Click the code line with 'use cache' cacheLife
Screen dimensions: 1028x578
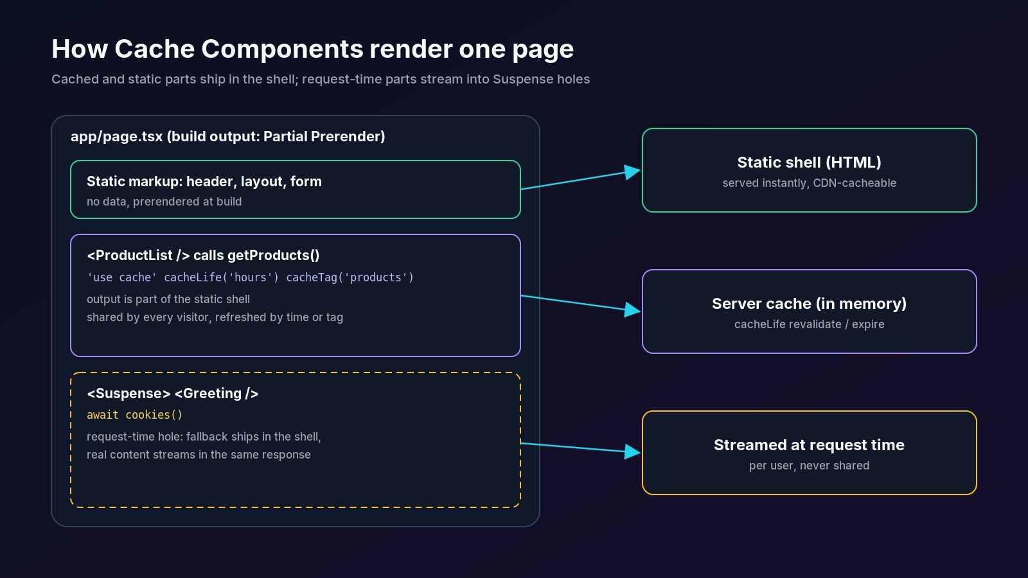point(251,277)
